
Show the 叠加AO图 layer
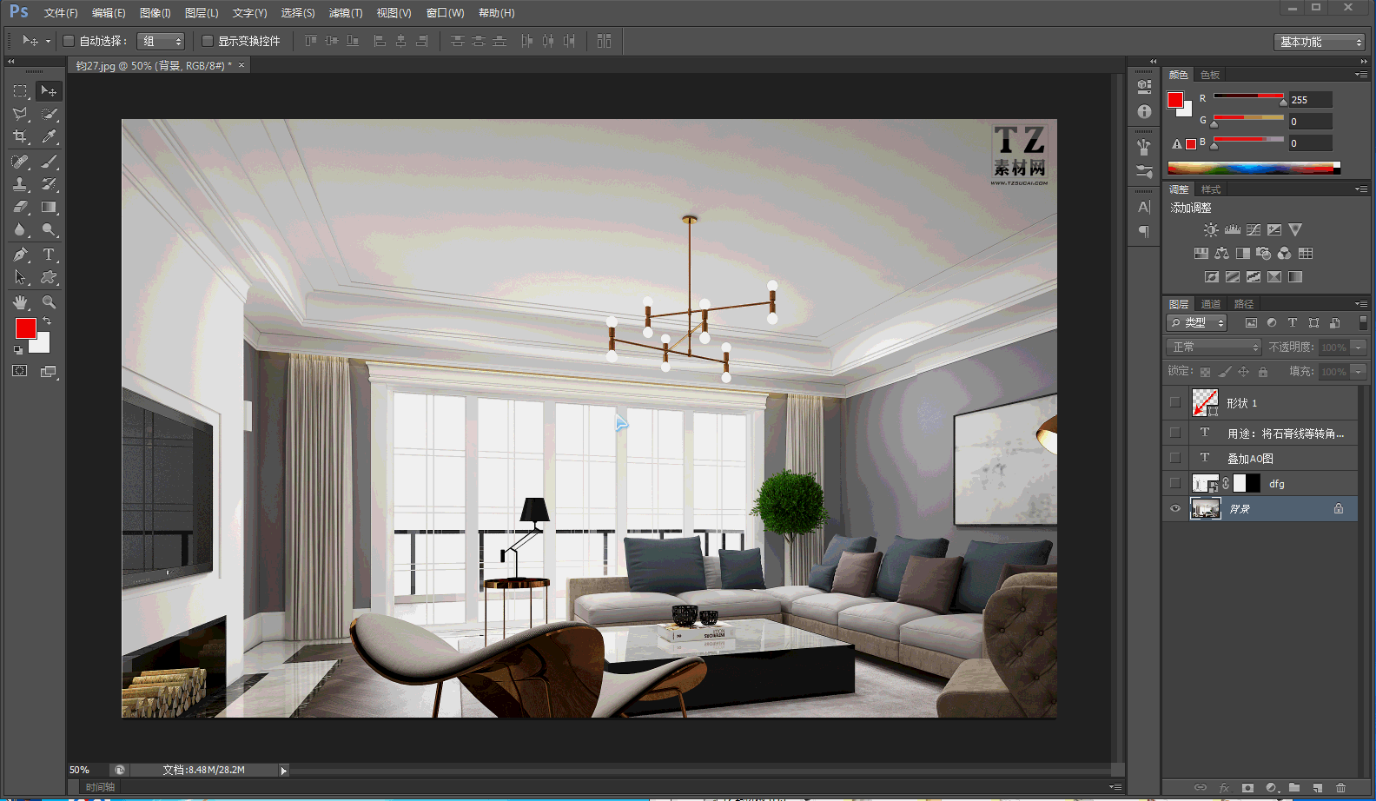pos(1175,457)
